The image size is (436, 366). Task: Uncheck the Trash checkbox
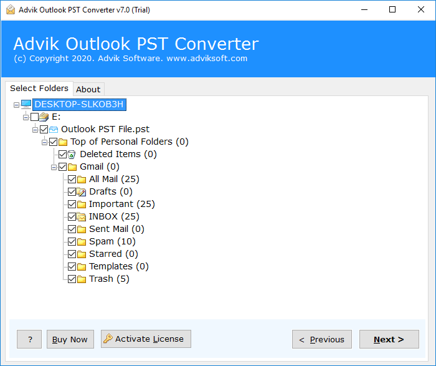pos(72,279)
